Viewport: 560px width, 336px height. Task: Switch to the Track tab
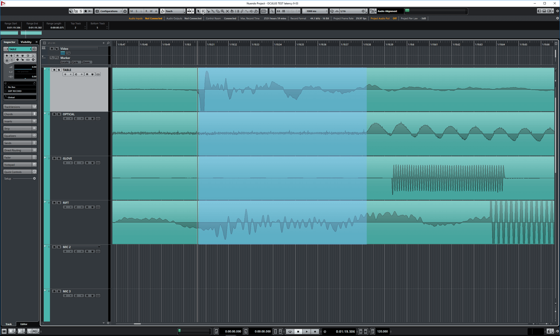click(8, 324)
